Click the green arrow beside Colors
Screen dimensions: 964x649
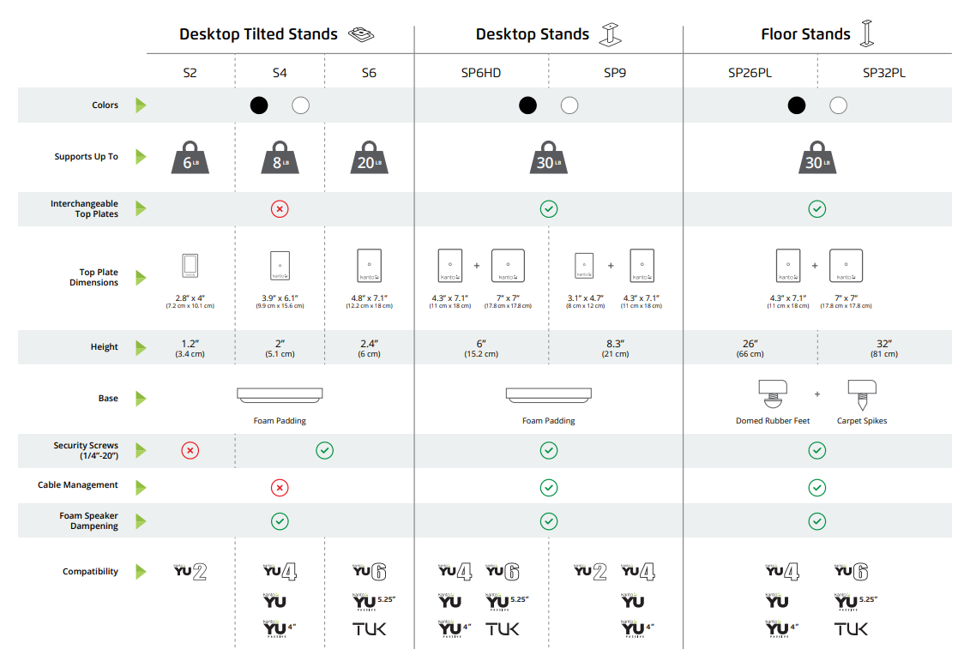click(x=141, y=105)
